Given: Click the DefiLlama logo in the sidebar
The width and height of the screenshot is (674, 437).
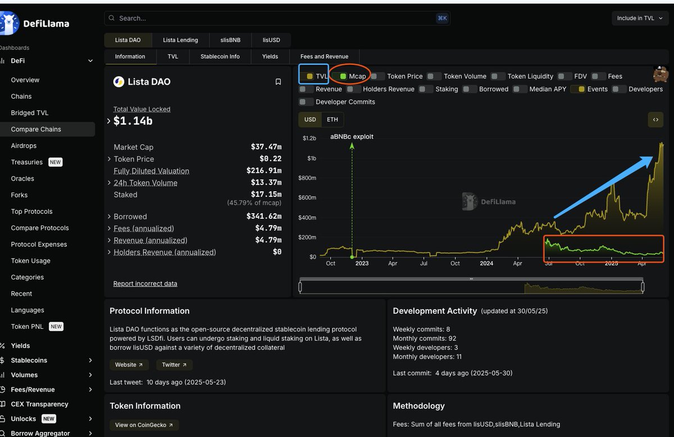Looking at the screenshot, I should tap(35, 23).
